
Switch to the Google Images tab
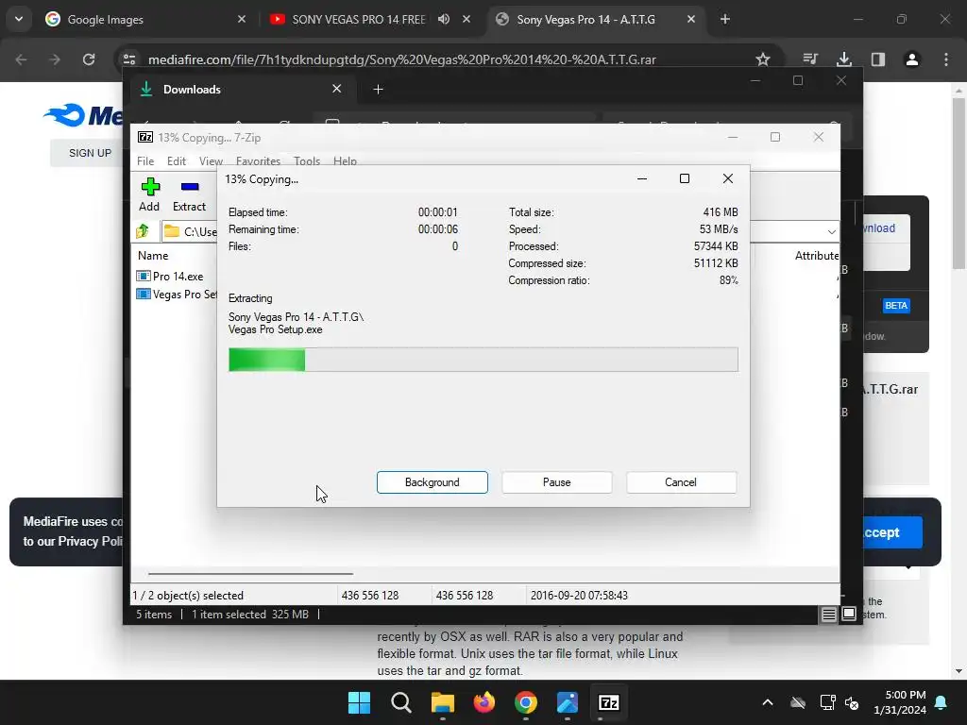click(146, 20)
